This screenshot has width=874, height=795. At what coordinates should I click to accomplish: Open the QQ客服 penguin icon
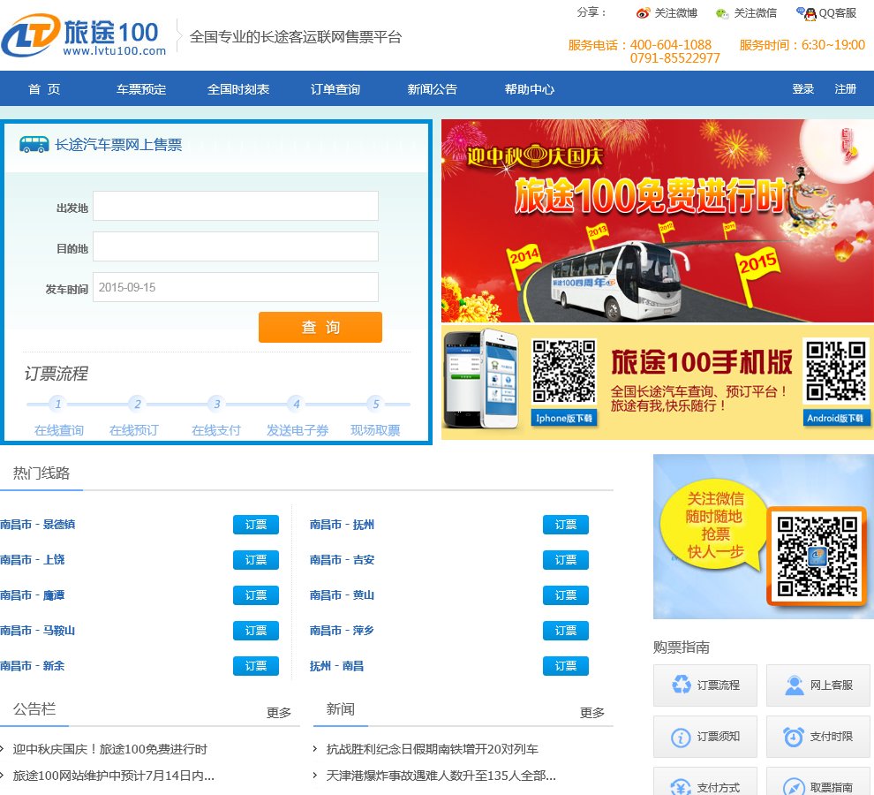[807, 13]
